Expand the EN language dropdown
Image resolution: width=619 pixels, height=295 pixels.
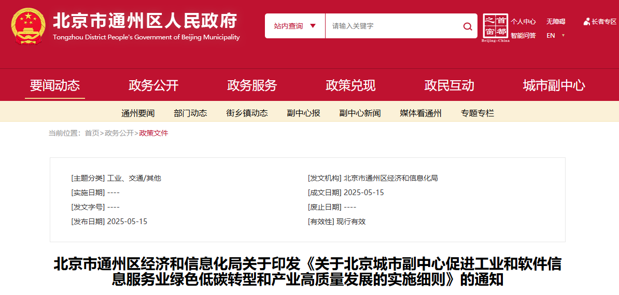(555, 36)
